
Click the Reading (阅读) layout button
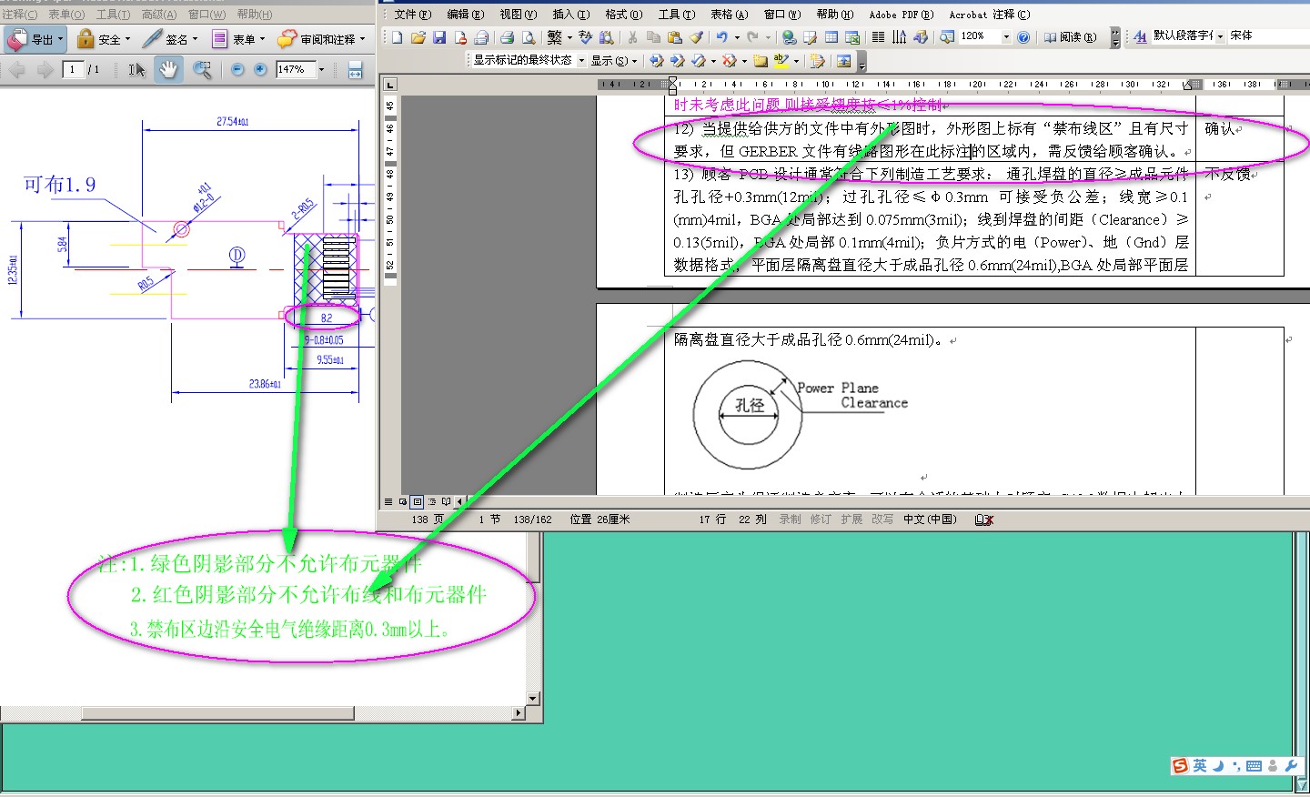(1070, 37)
